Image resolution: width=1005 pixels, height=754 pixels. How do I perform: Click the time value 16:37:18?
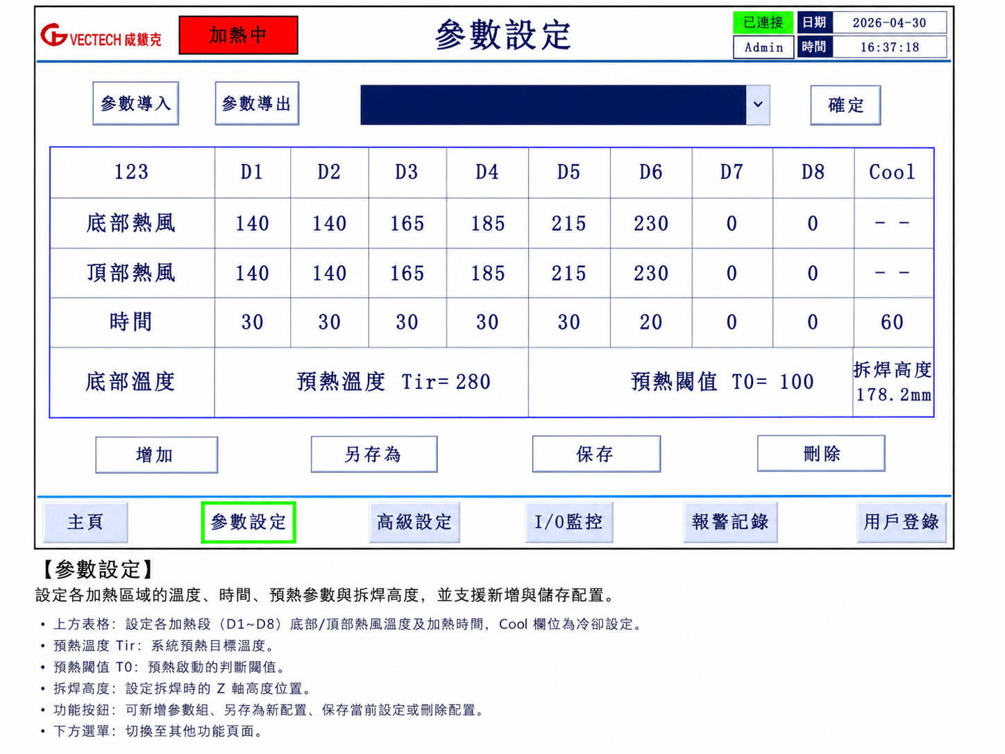pyautogui.click(x=889, y=47)
